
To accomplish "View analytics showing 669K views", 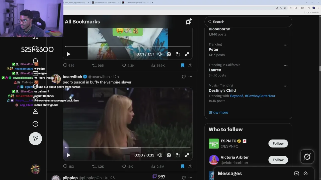I will point(158,65).
